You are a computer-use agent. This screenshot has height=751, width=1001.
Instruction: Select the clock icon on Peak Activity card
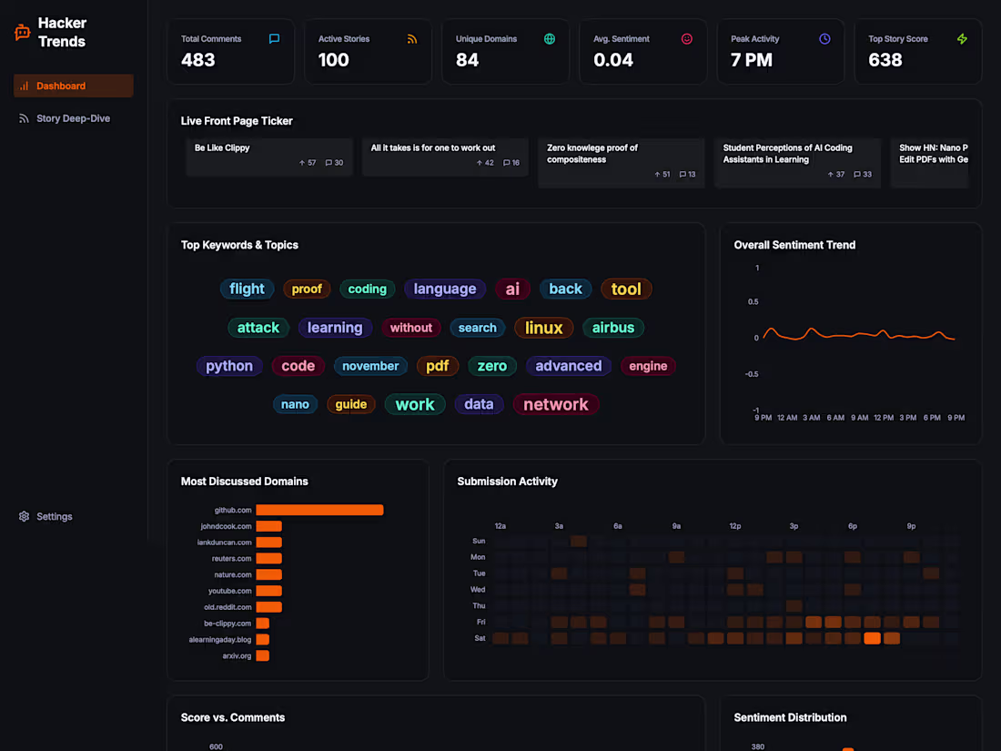824,39
